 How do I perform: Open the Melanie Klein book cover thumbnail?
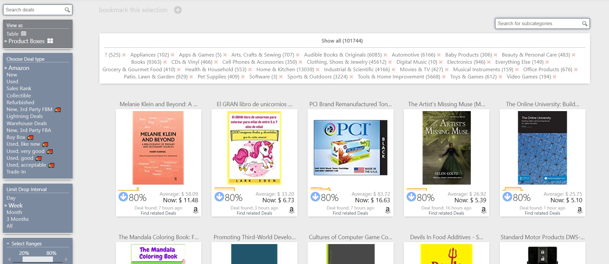point(158,148)
